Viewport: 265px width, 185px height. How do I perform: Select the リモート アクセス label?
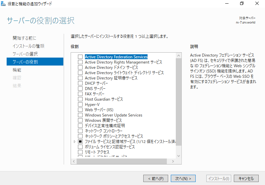point(97,152)
